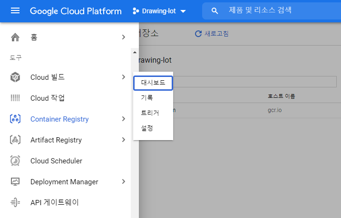Click the Cloud Tasks bars icon

(15, 98)
